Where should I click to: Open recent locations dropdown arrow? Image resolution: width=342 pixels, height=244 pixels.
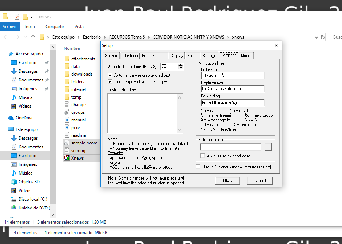pyautogui.click(x=25, y=37)
